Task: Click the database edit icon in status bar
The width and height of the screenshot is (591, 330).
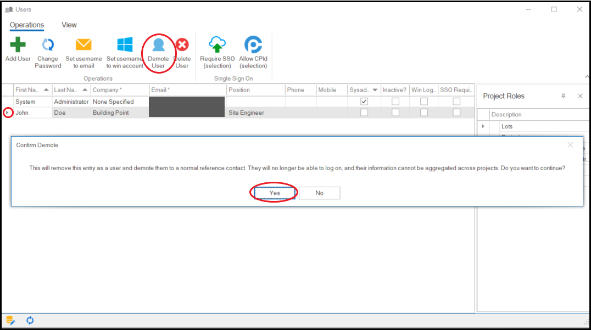Action: tap(10, 320)
